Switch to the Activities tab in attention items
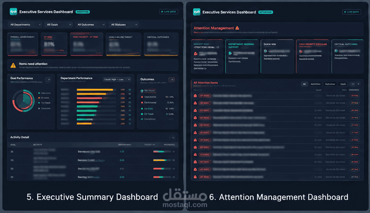 coord(315,84)
